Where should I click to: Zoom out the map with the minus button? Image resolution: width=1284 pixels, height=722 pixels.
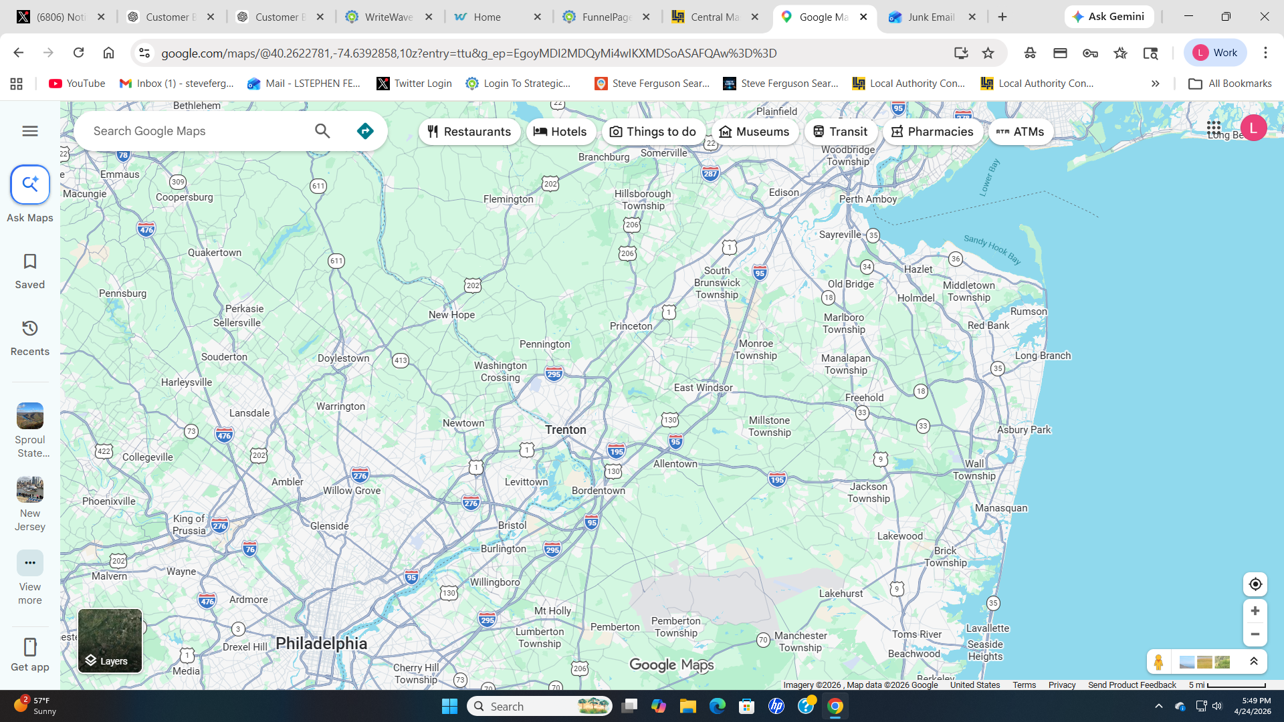(x=1255, y=634)
